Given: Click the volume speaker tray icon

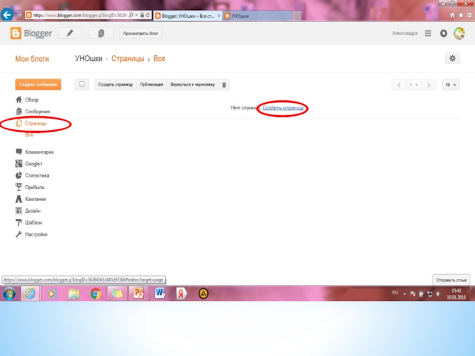Looking at the screenshot, I should pos(438,294).
